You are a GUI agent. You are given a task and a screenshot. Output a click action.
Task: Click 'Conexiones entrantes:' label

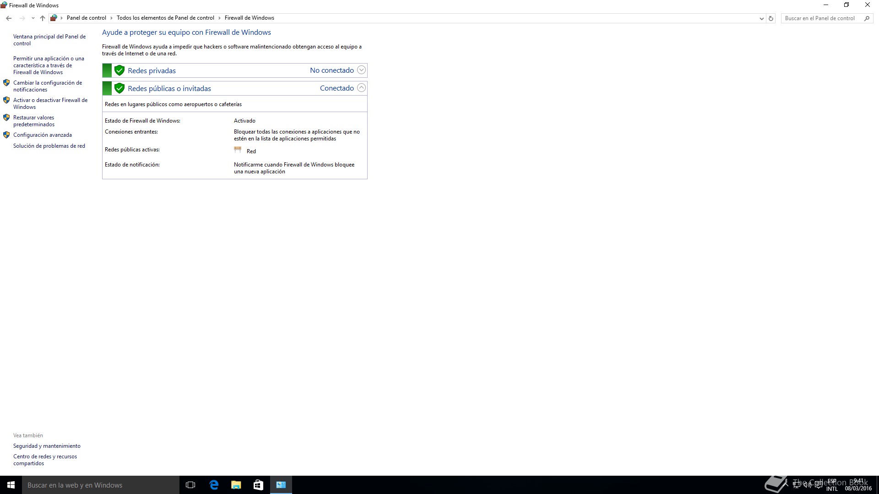[x=131, y=132]
